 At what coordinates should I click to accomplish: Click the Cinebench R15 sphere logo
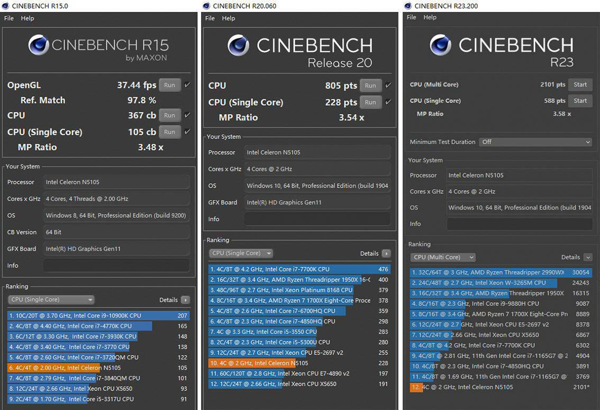(x=39, y=45)
